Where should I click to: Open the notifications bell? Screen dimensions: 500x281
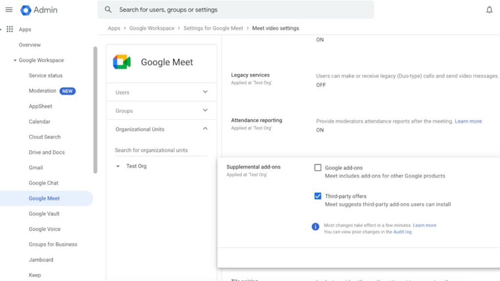(489, 10)
